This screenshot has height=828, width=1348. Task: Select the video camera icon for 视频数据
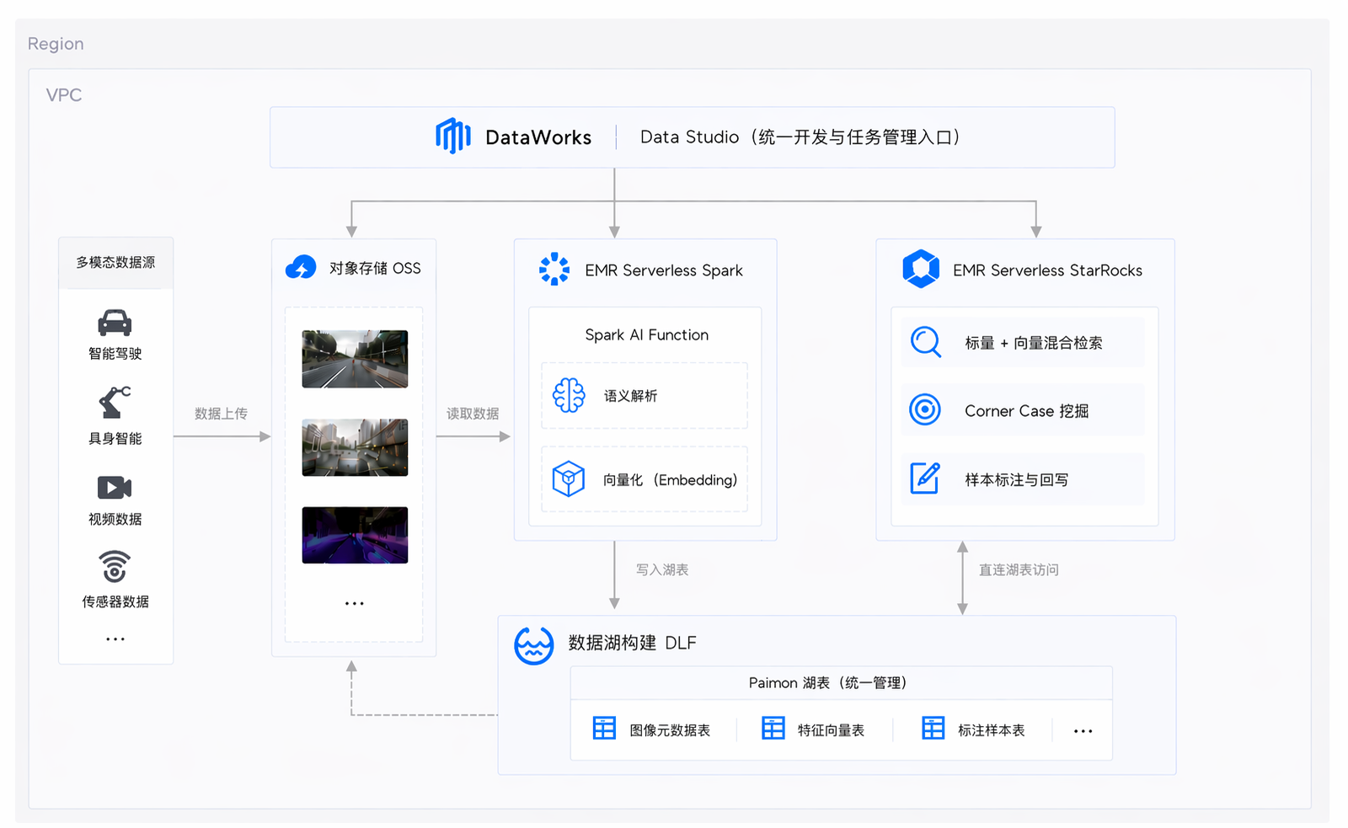(115, 488)
